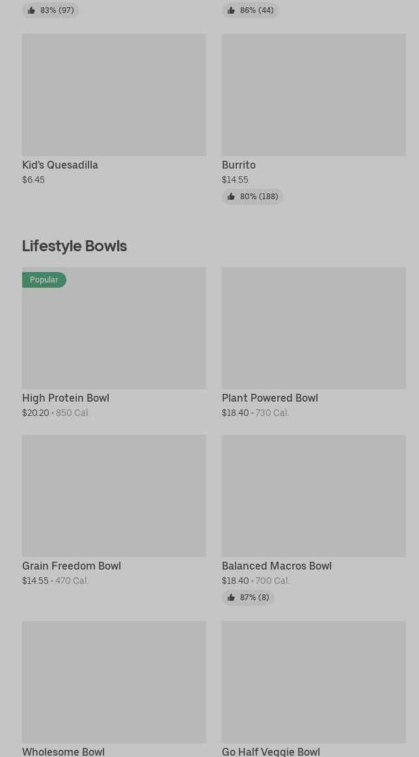Click thumbs-up icon beside 83% (97)

(31, 10)
